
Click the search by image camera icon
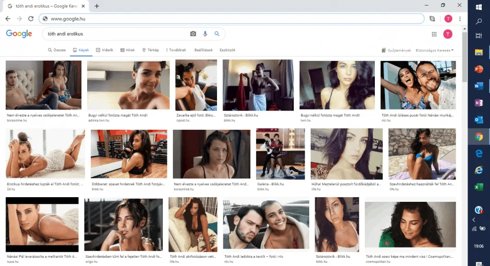(193, 34)
